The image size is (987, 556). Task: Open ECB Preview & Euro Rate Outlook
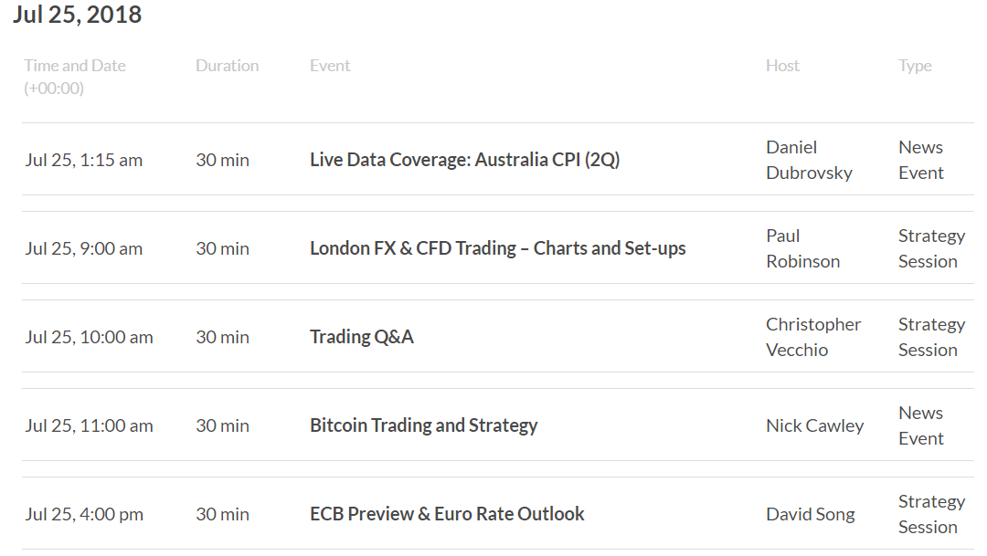tap(447, 514)
